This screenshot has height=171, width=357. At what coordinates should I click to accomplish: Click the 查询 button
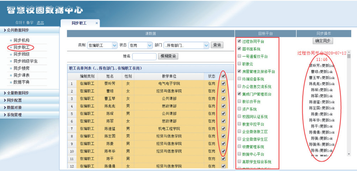pyautogui.click(x=217, y=45)
